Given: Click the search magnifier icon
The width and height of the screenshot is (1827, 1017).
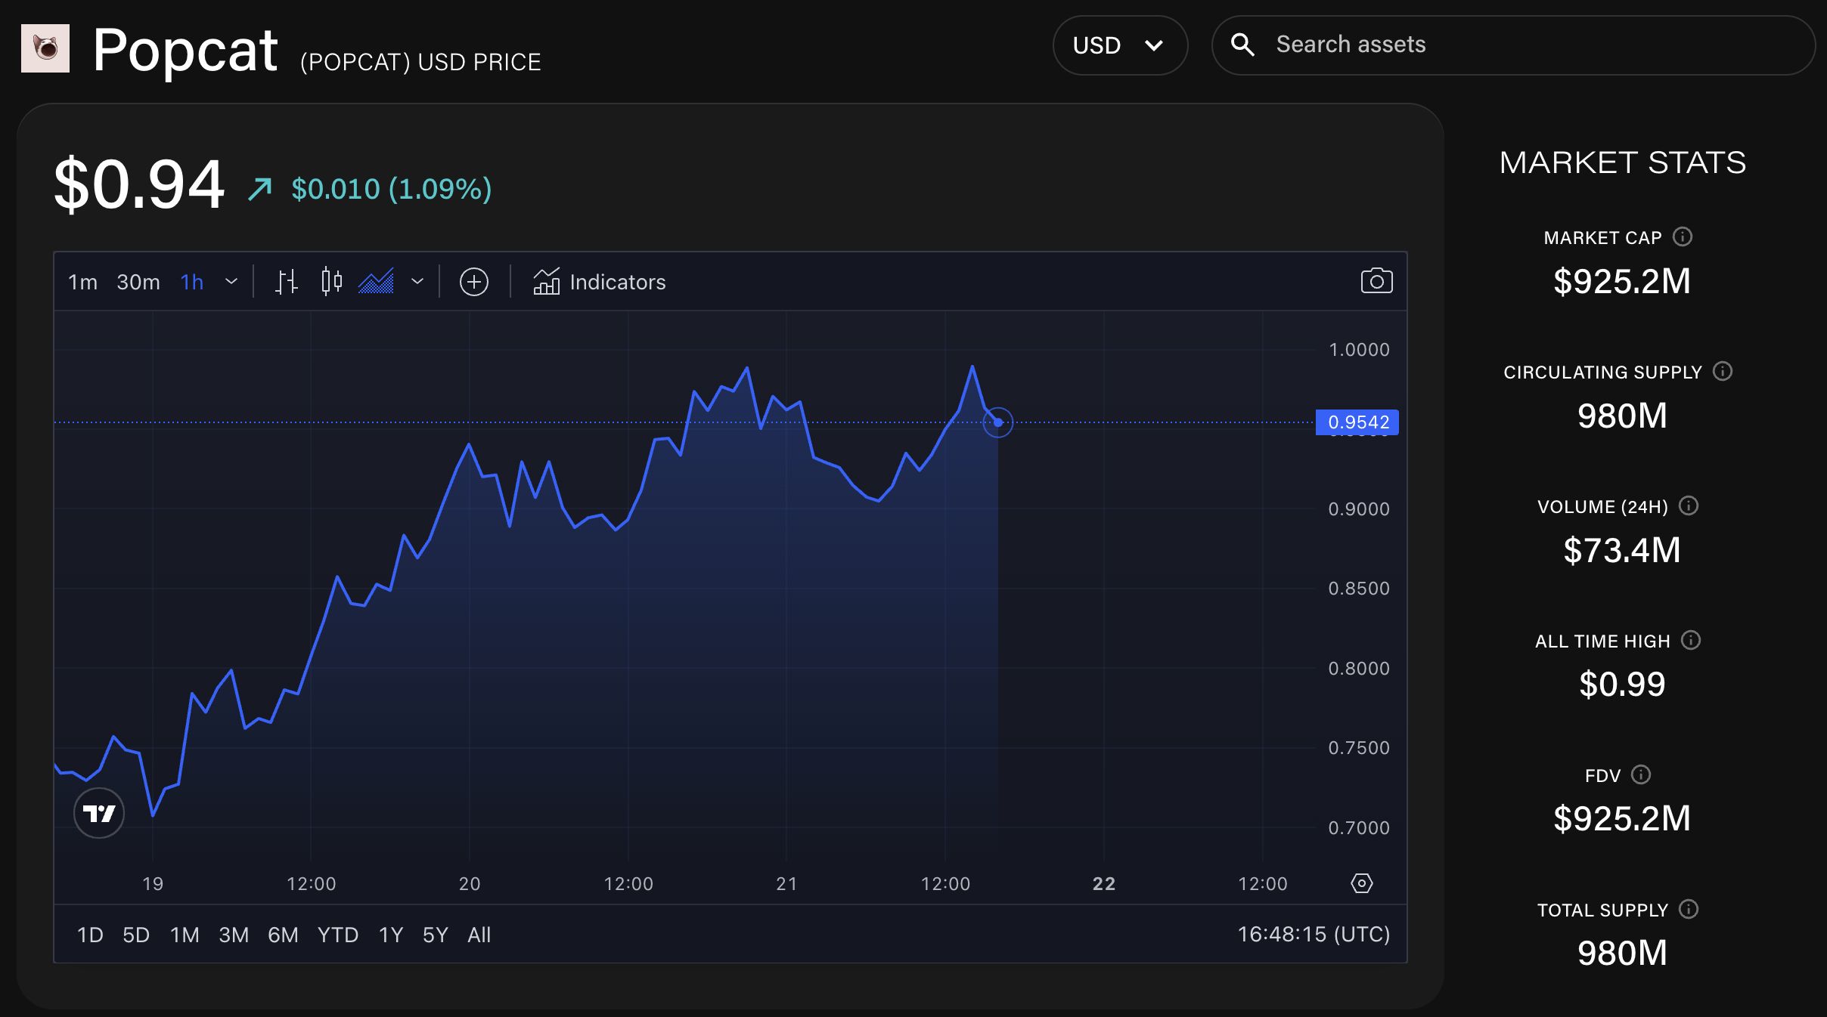Looking at the screenshot, I should tap(1242, 45).
